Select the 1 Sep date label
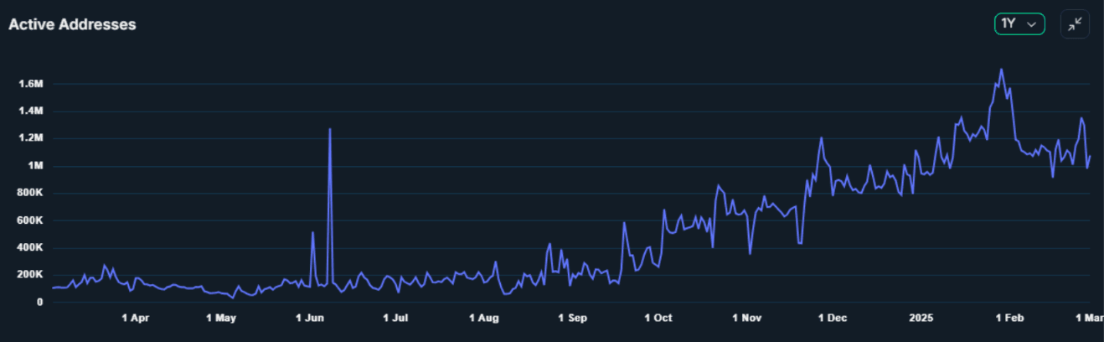The image size is (1104, 342). point(572,319)
